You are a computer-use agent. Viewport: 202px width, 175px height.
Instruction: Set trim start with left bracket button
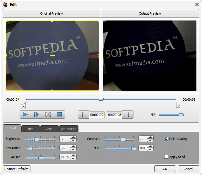[83, 114]
